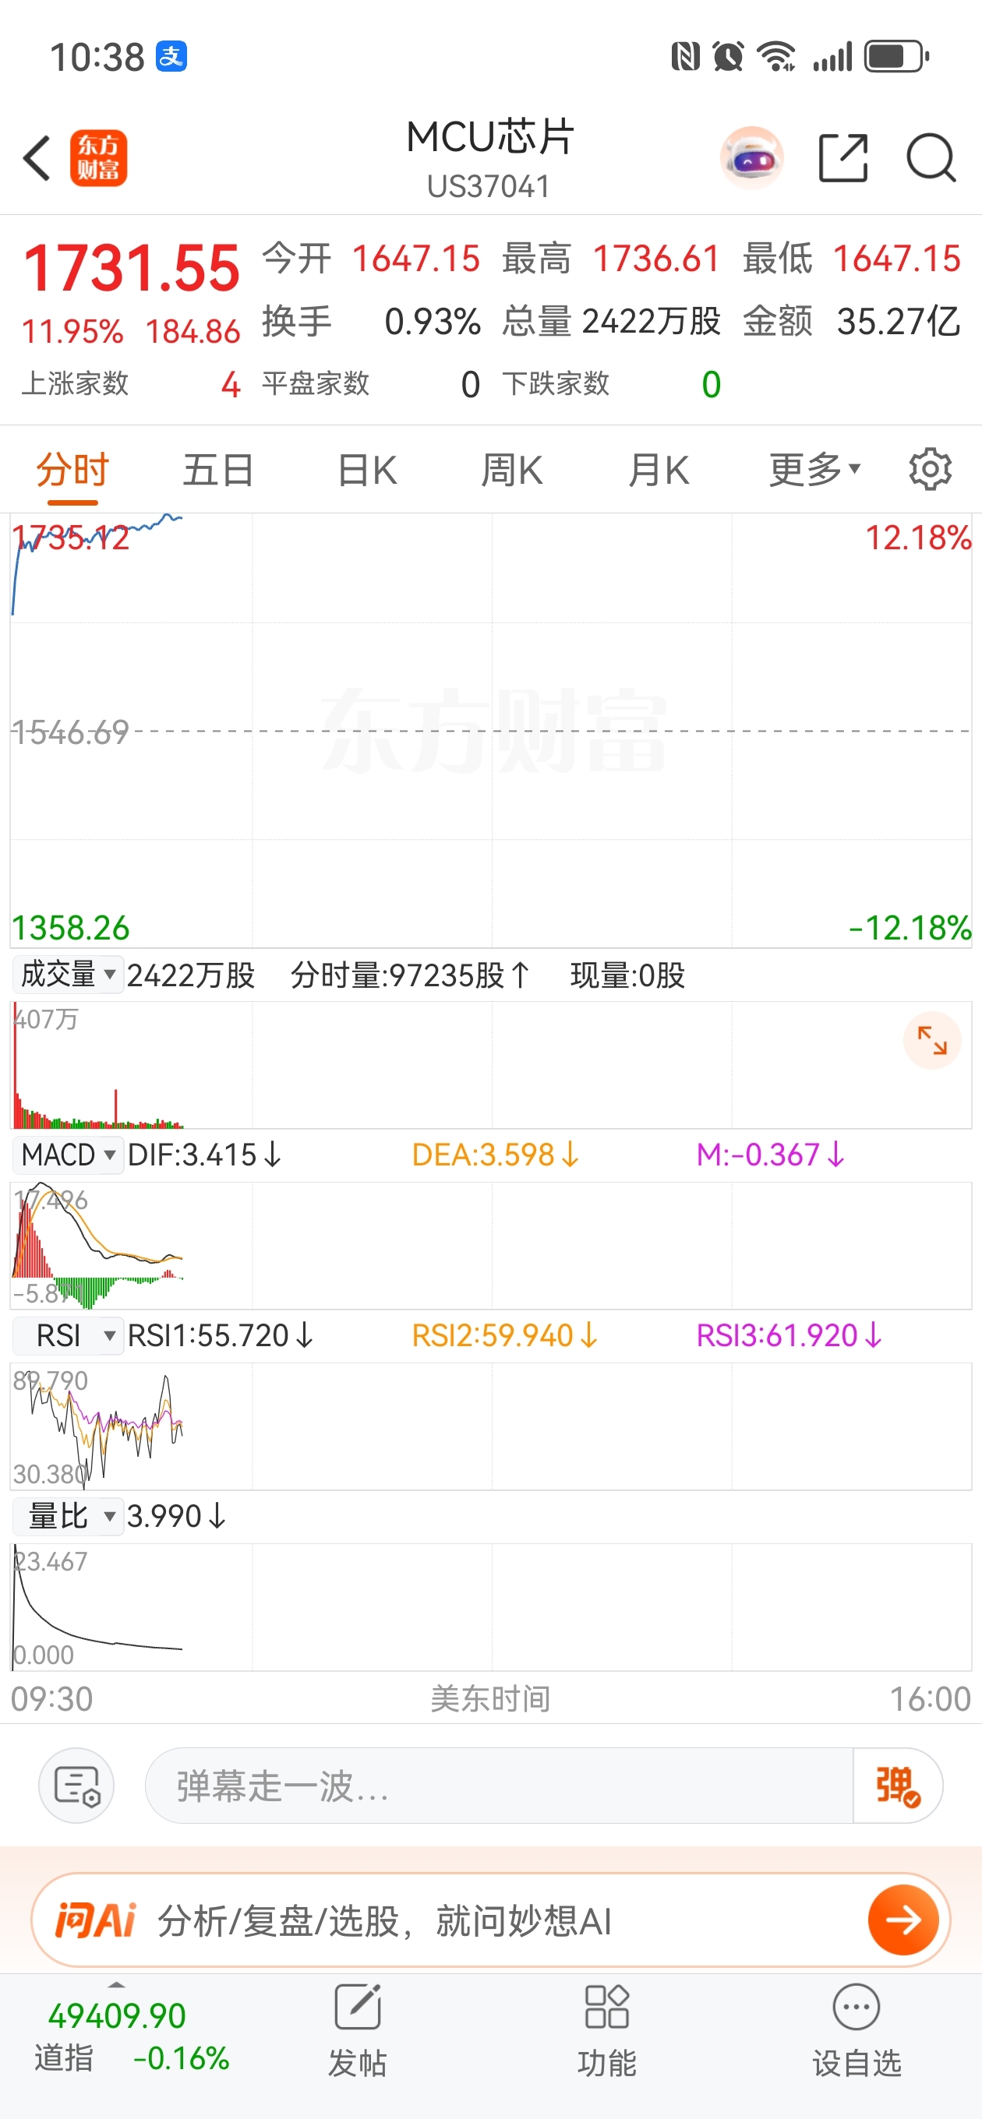This screenshot has height=2119, width=982.
Task: Expand the chart fullscreen arrows icon
Action: pyautogui.click(x=932, y=1041)
